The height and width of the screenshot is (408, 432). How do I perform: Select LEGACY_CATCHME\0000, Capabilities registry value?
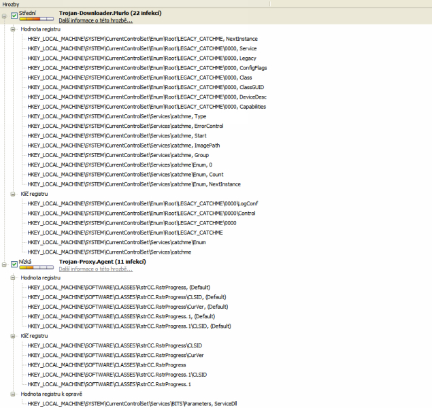(x=146, y=107)
